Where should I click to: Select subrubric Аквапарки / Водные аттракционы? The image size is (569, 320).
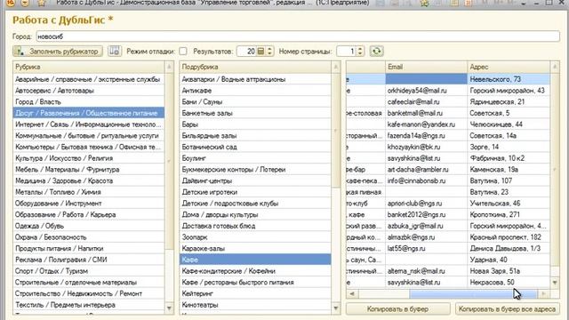pos(255,79)
